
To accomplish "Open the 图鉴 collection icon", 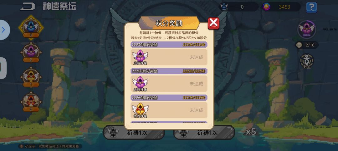I will [x=307, y=61].
